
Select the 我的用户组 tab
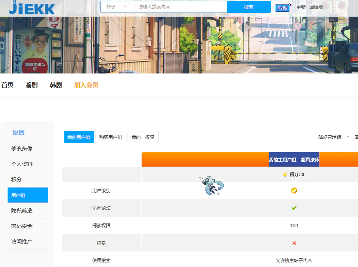coord(79,137)
